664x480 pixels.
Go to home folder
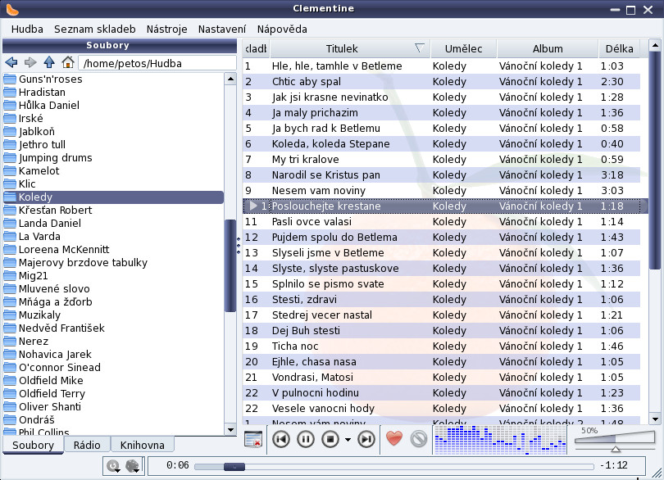pos(68,62)
